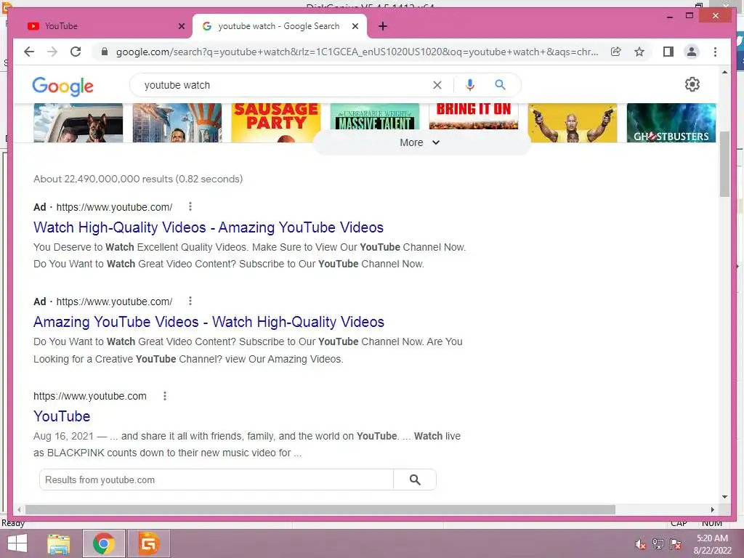The height and width of the screenshot is (558, 744).
Task: Open options for second YouTube ad
Action: 190,301
